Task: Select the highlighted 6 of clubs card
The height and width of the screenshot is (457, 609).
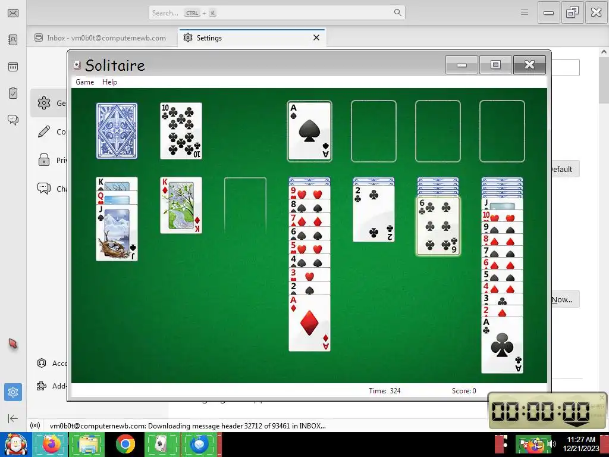Action: 438,226
